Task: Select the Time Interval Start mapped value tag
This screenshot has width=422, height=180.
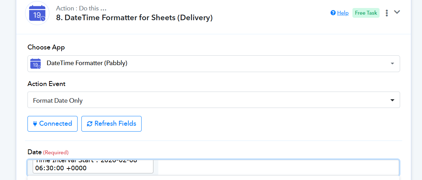Action: (93, 166)
